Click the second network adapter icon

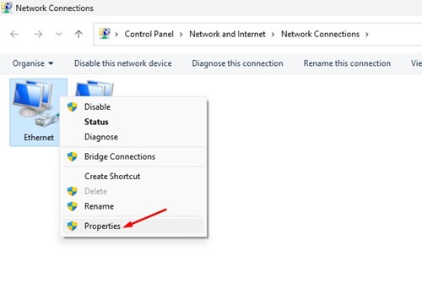tap(95, 89)
